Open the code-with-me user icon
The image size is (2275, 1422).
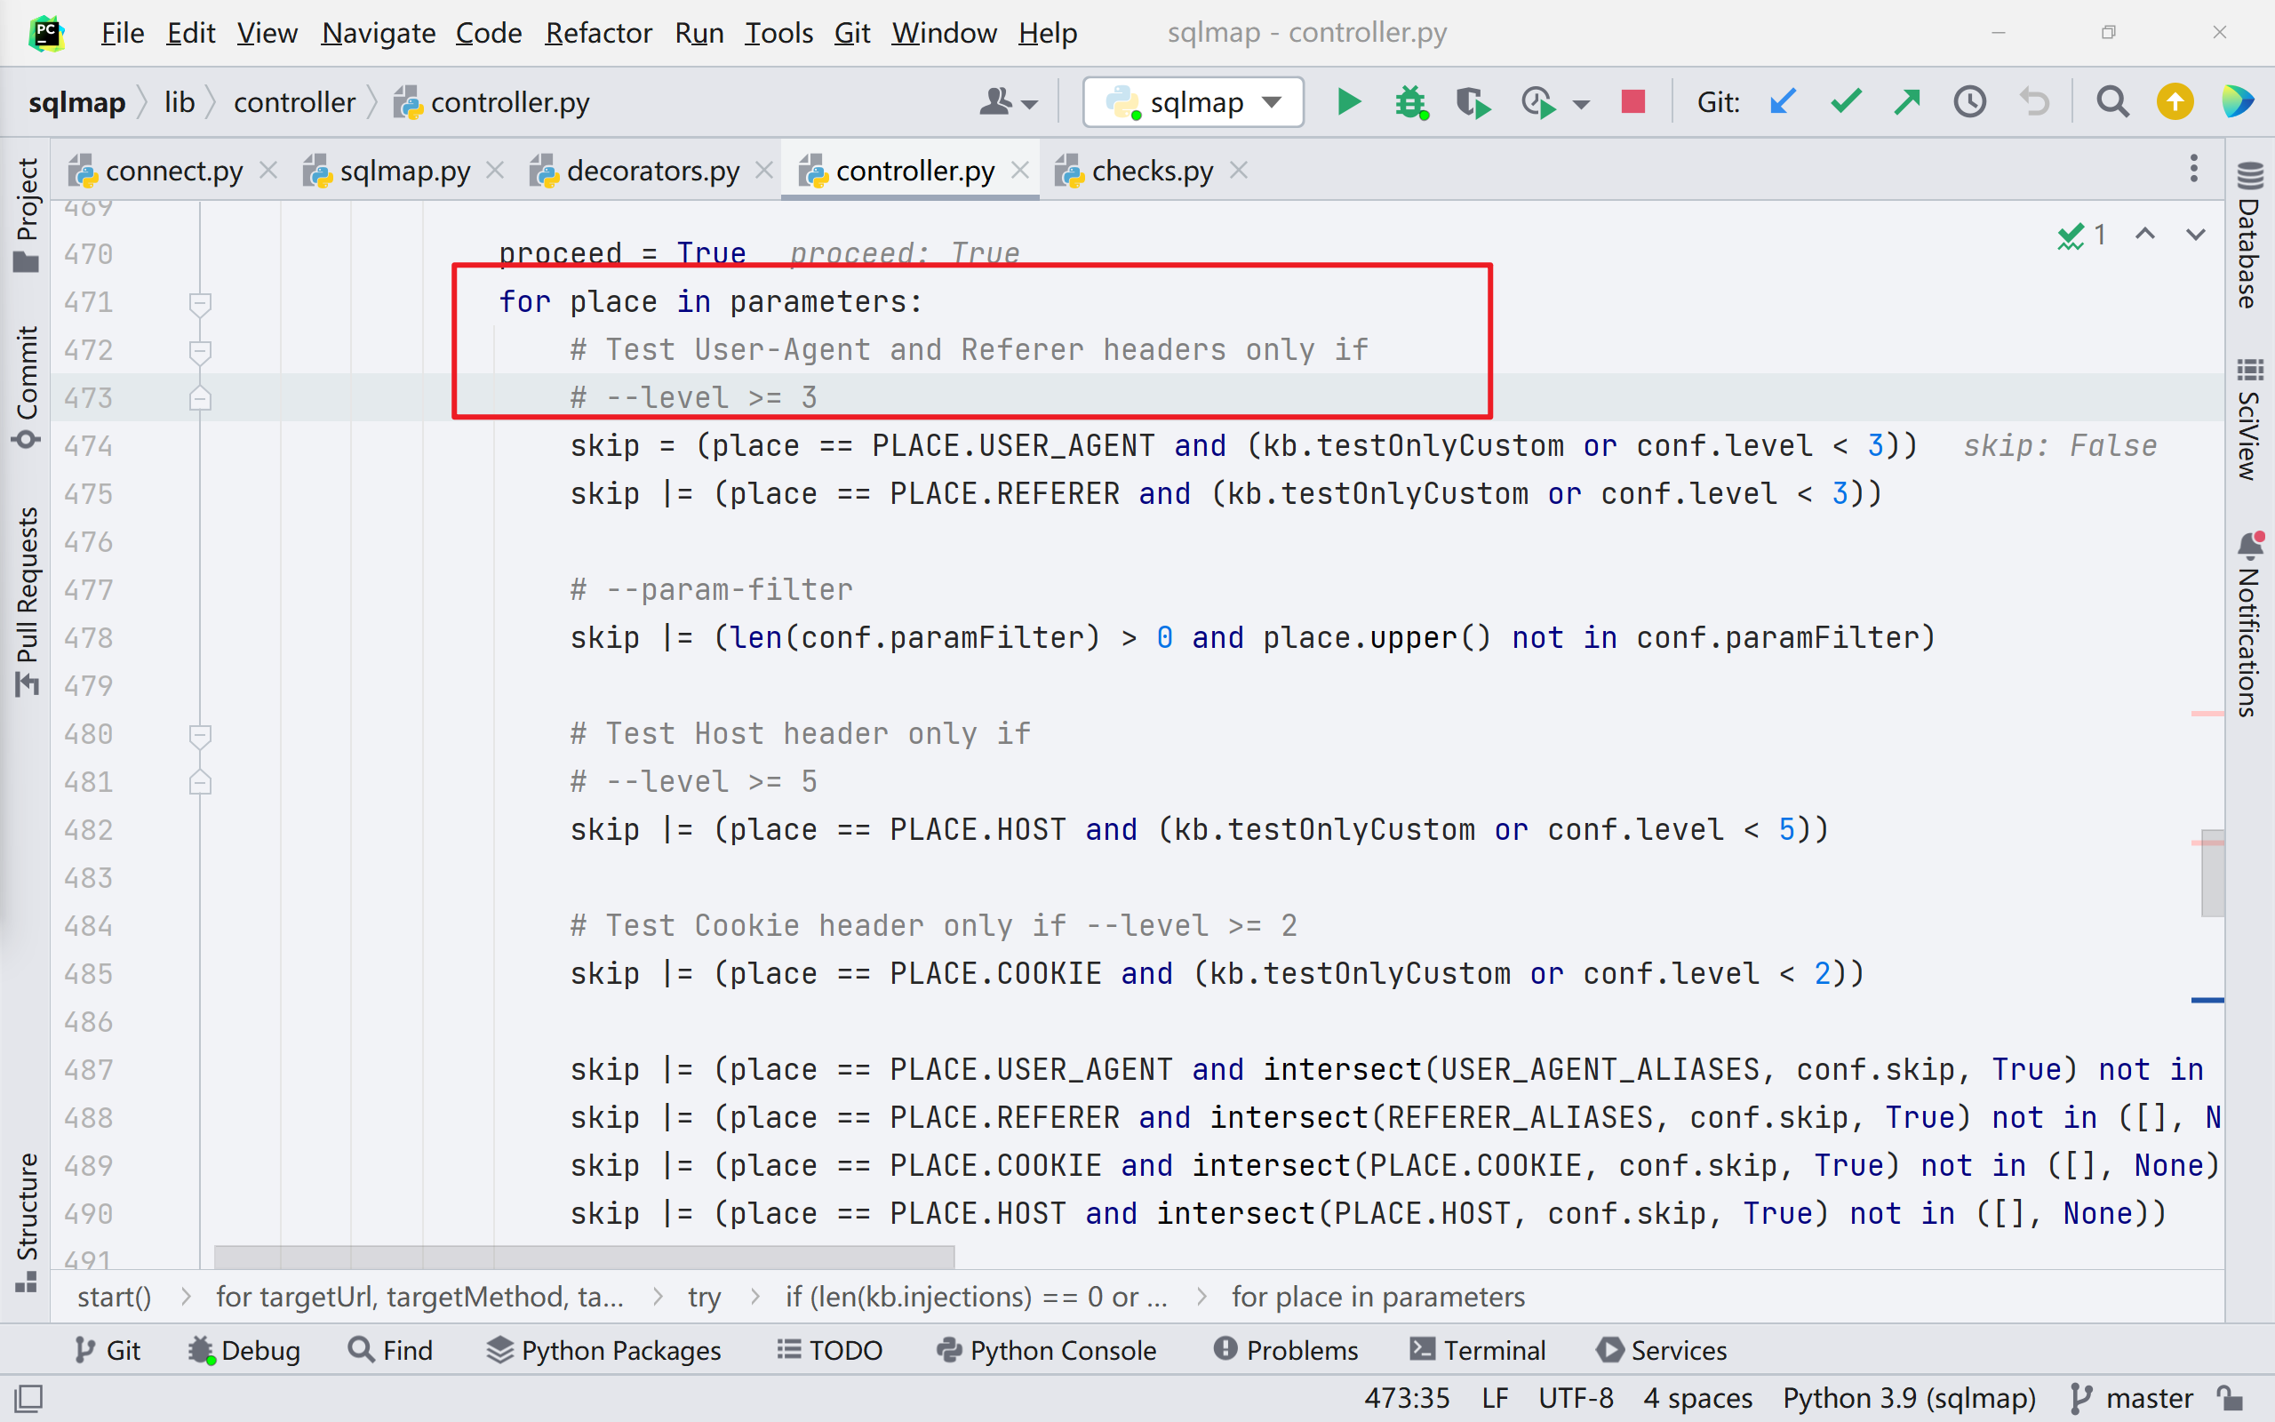coord(1008,101)
